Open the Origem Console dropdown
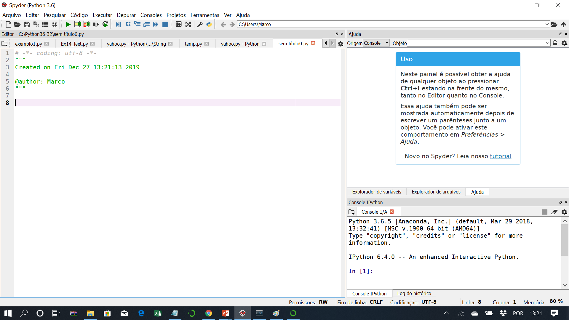569x320 pixels. pos(376,43)
